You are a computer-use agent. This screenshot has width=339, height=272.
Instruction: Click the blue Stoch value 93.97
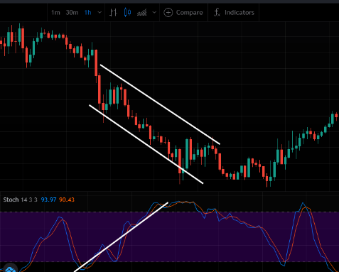coord(48,200)
